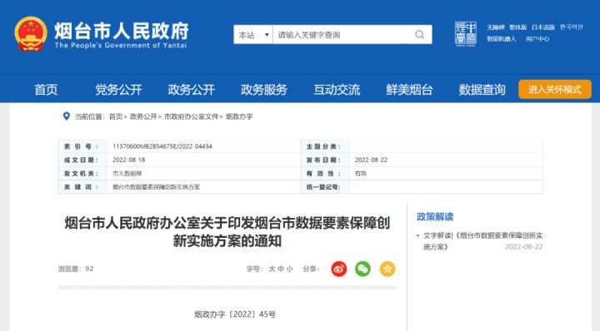Click the 发布日期 value 2022-08-22 in table
The height and width of the screenshot is (331, 600).
371,160
